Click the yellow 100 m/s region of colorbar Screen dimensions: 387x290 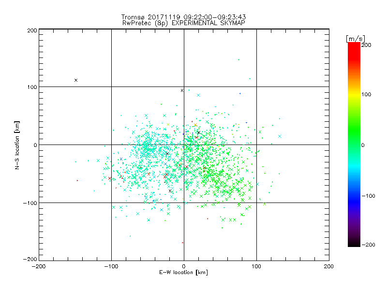click(354, 94)
